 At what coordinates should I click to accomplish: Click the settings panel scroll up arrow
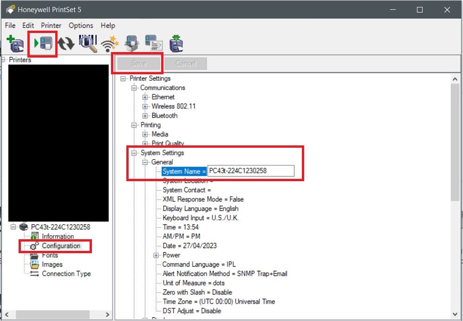click(x=455, y=79)
